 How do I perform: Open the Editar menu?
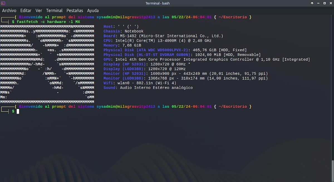click(26, 11)
